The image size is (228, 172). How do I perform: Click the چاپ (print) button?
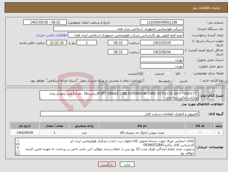[127, 164]
